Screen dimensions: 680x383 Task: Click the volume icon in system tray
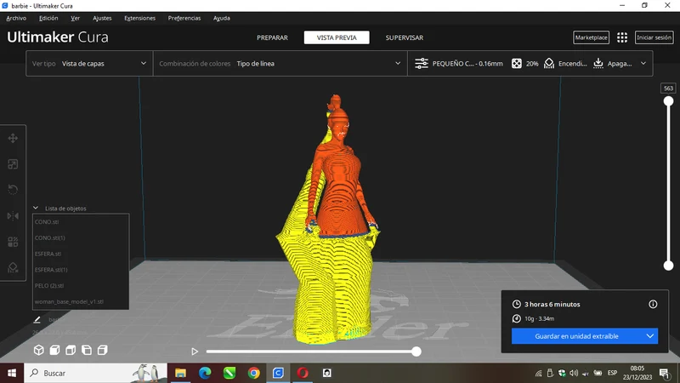coord(574,373)
